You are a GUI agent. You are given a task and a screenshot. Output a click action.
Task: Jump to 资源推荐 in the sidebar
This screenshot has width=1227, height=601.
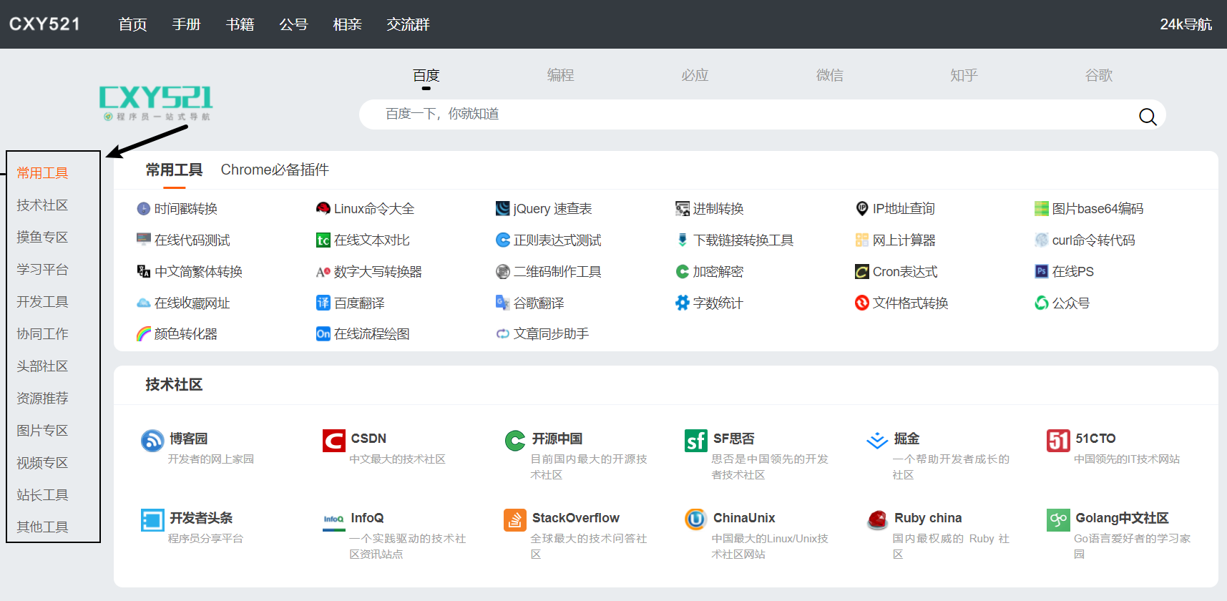tap(42, 399)
